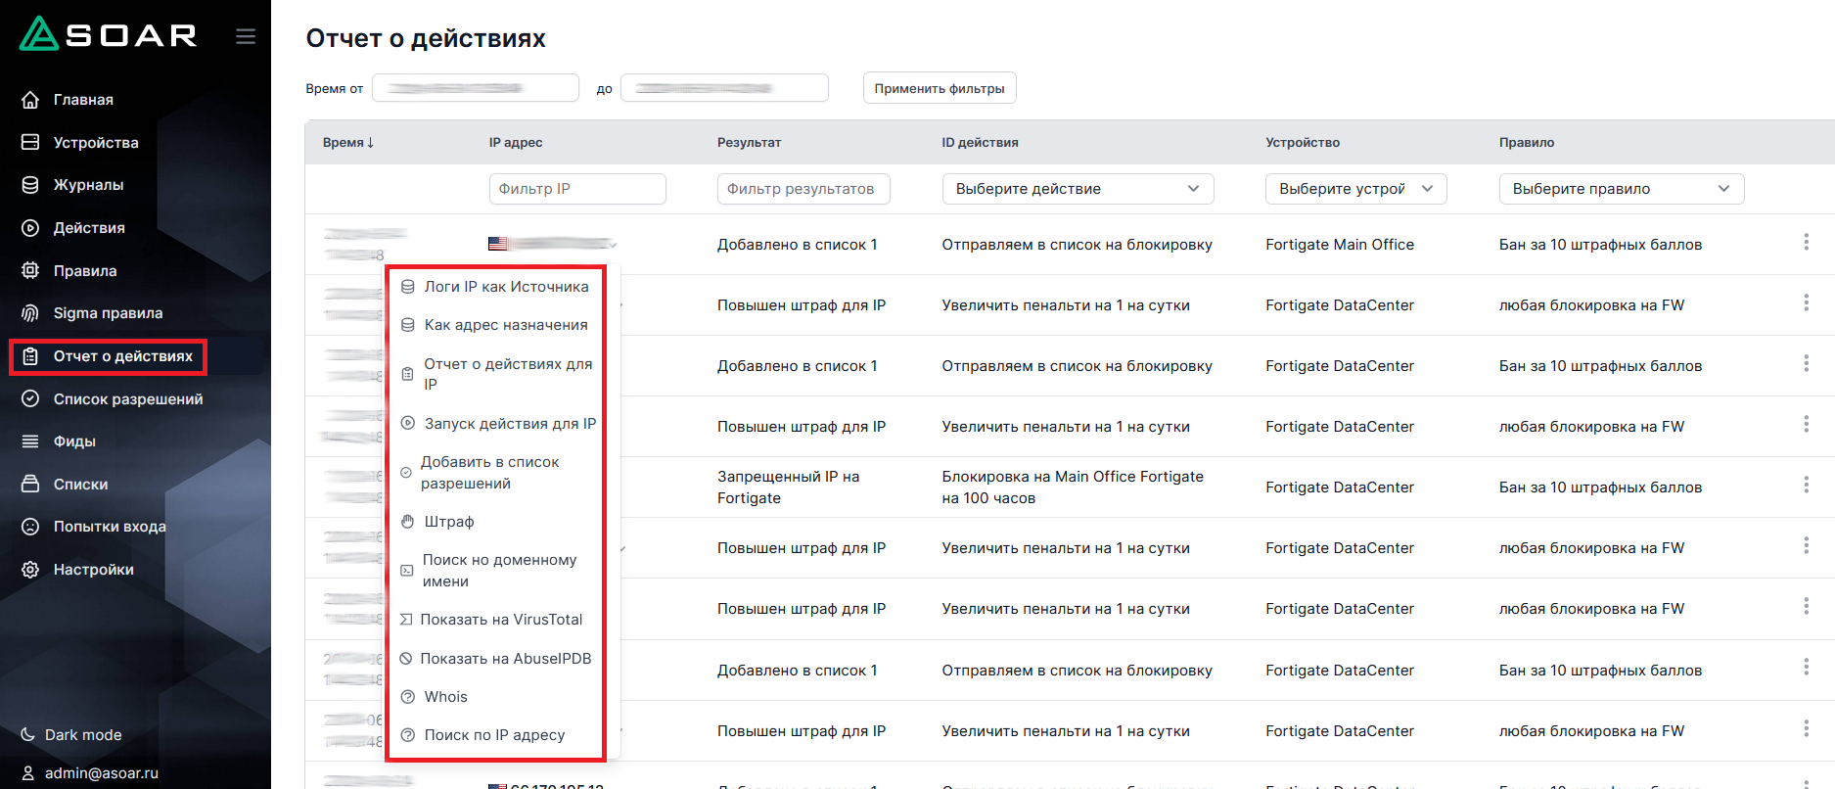Choose Показать на VirusTotal menu entry
Image resolution: width=1835 pixels, height=789 pixels.
point(500,620)
